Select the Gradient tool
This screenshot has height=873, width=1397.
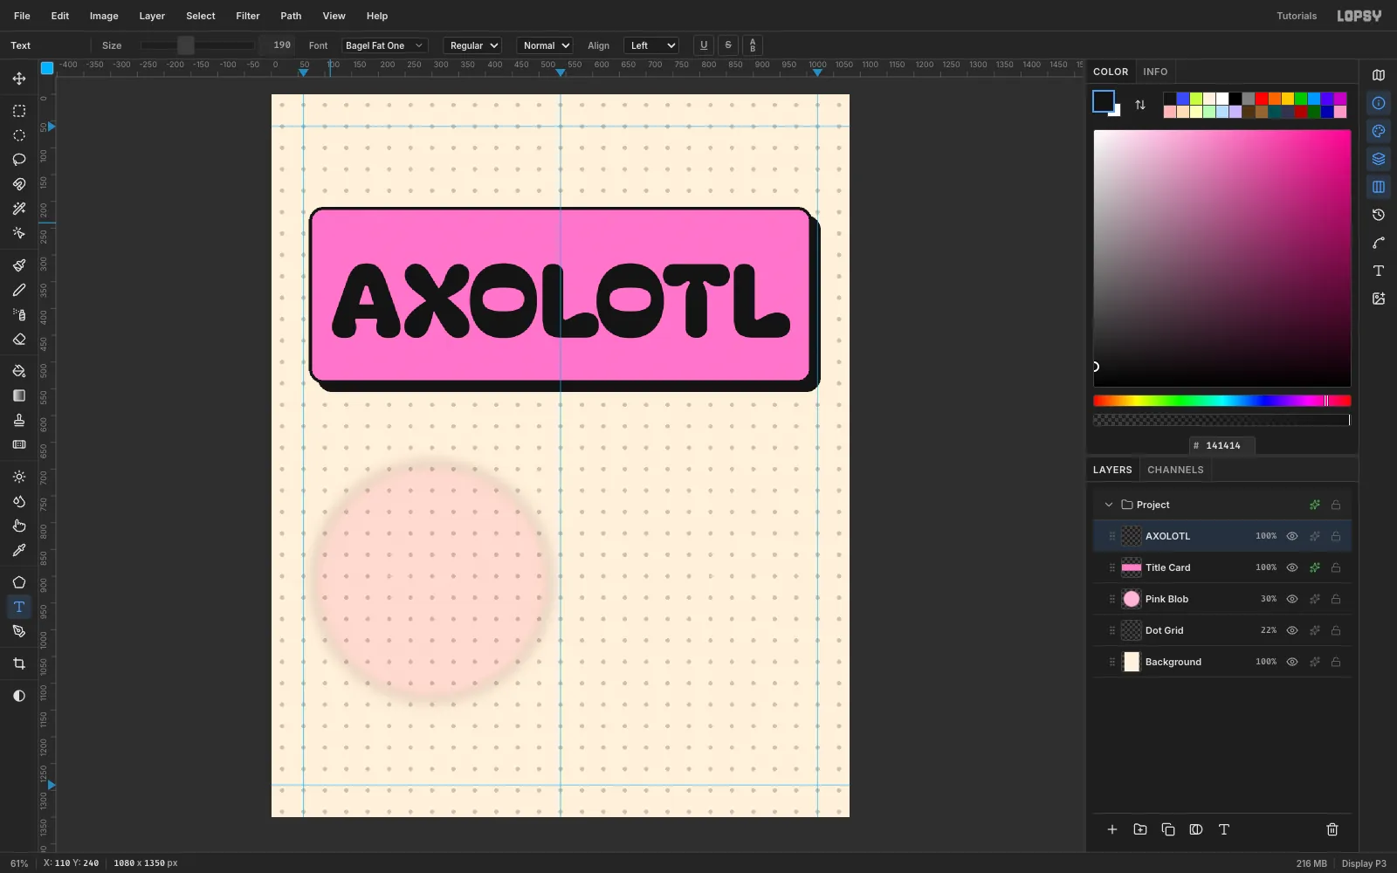coord(18,395)
